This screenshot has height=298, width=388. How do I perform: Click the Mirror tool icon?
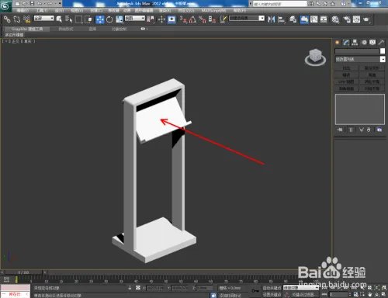click(271, 19)
